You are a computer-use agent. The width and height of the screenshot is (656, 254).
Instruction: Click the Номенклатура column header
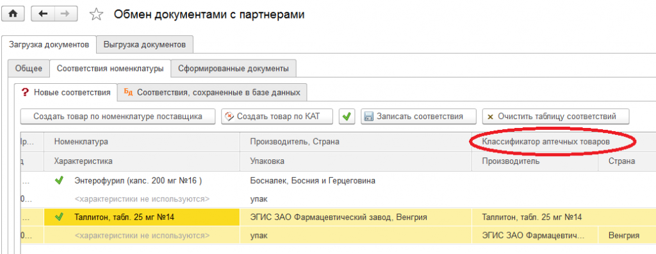[142, 142]
